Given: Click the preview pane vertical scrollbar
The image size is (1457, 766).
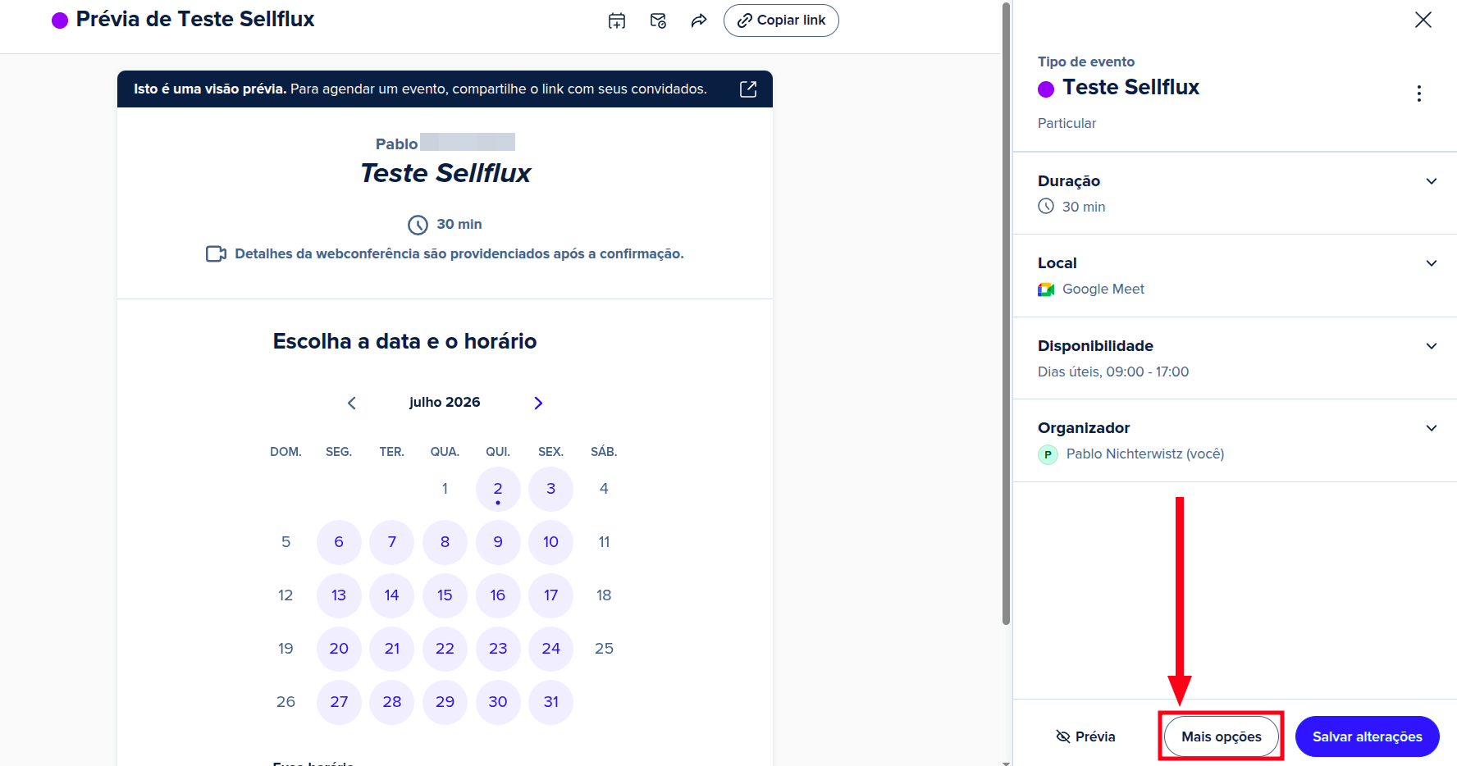Looking at the screenshot, I should [1006, 312].
